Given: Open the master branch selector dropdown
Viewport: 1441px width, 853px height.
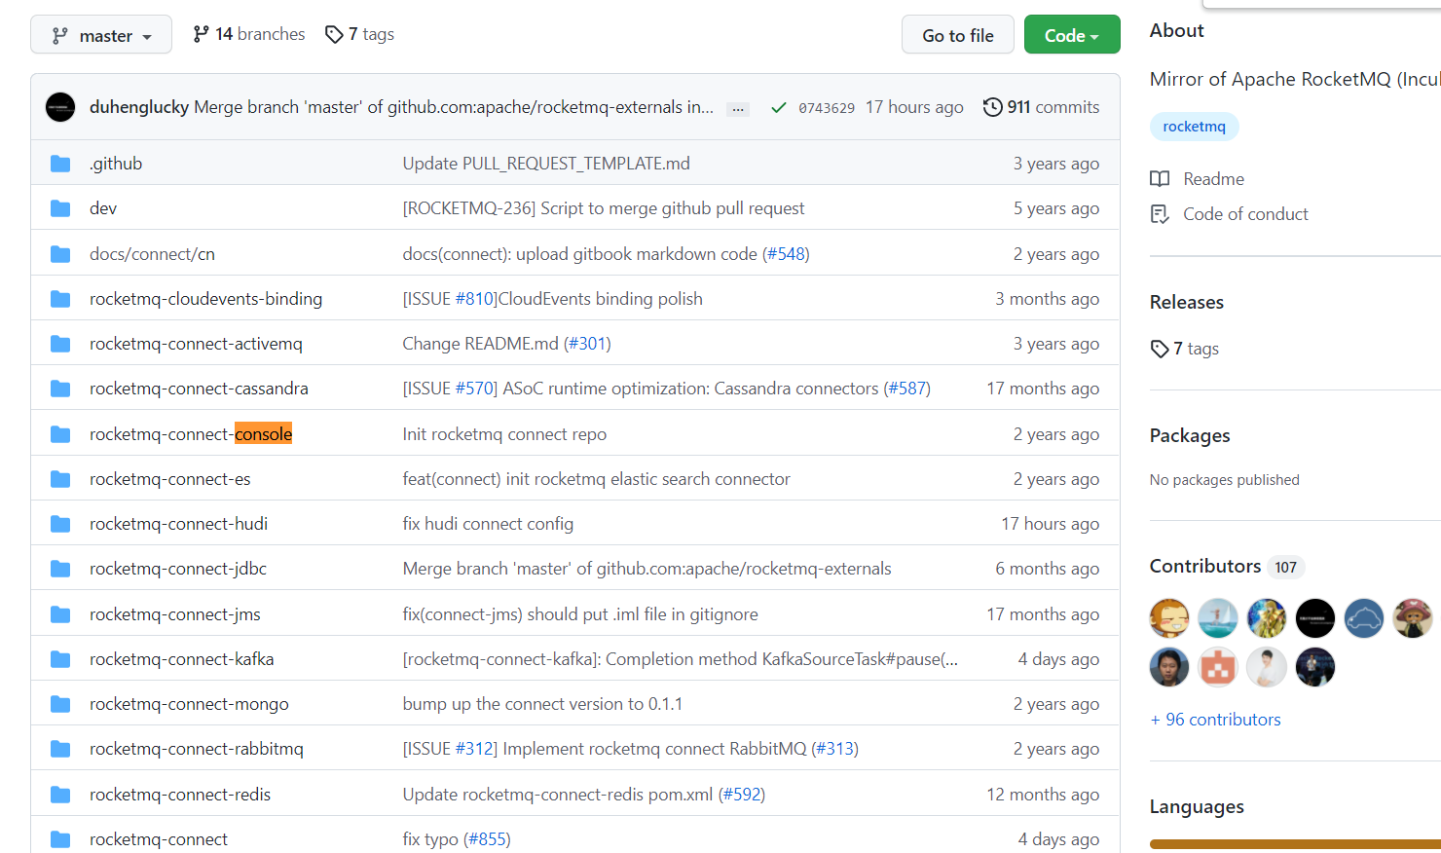Looking at the screenshot, I should 100,33.
